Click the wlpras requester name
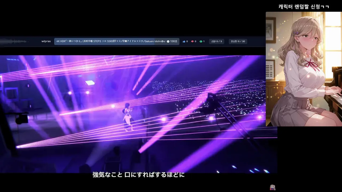 pos(46,41)
